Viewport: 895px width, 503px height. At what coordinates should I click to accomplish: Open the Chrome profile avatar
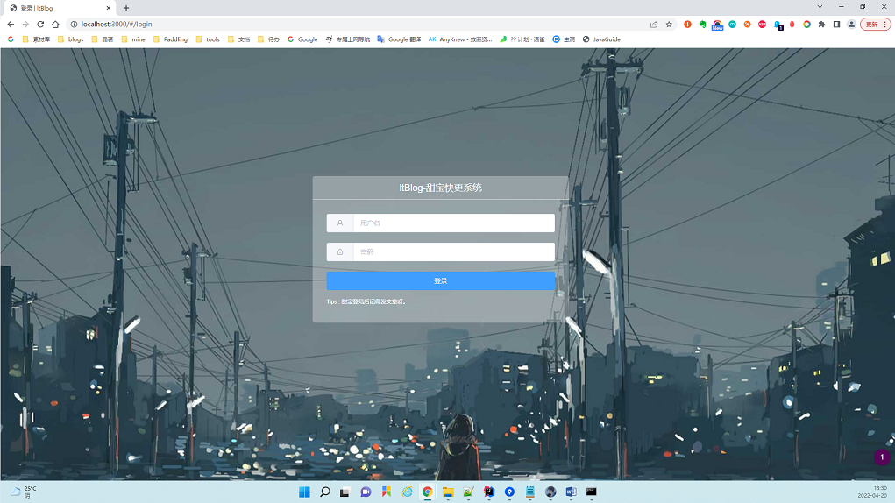(x=851, y=24)
